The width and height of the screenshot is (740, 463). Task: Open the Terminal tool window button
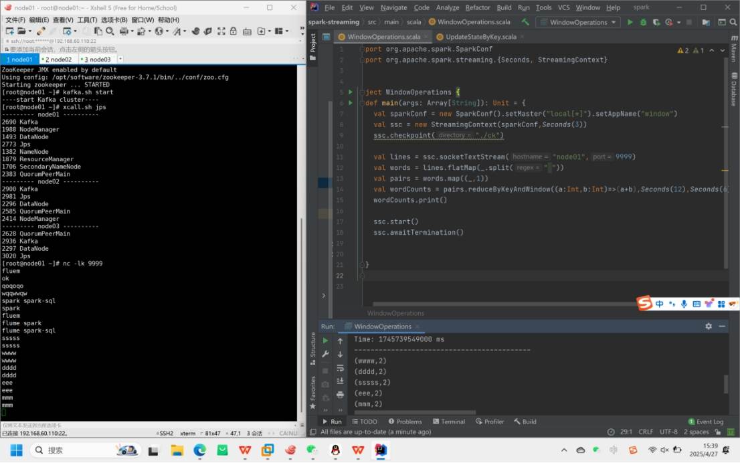[x=449, y=422]
